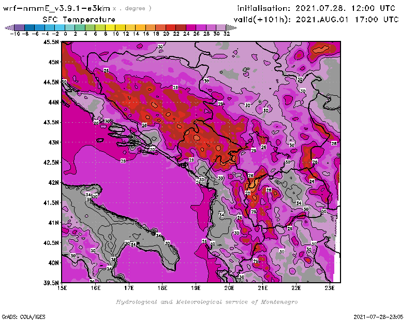This screenshot has width=414, height=320.
Task: Click the '16E' longitude label
Action: (x=96, y=288)
